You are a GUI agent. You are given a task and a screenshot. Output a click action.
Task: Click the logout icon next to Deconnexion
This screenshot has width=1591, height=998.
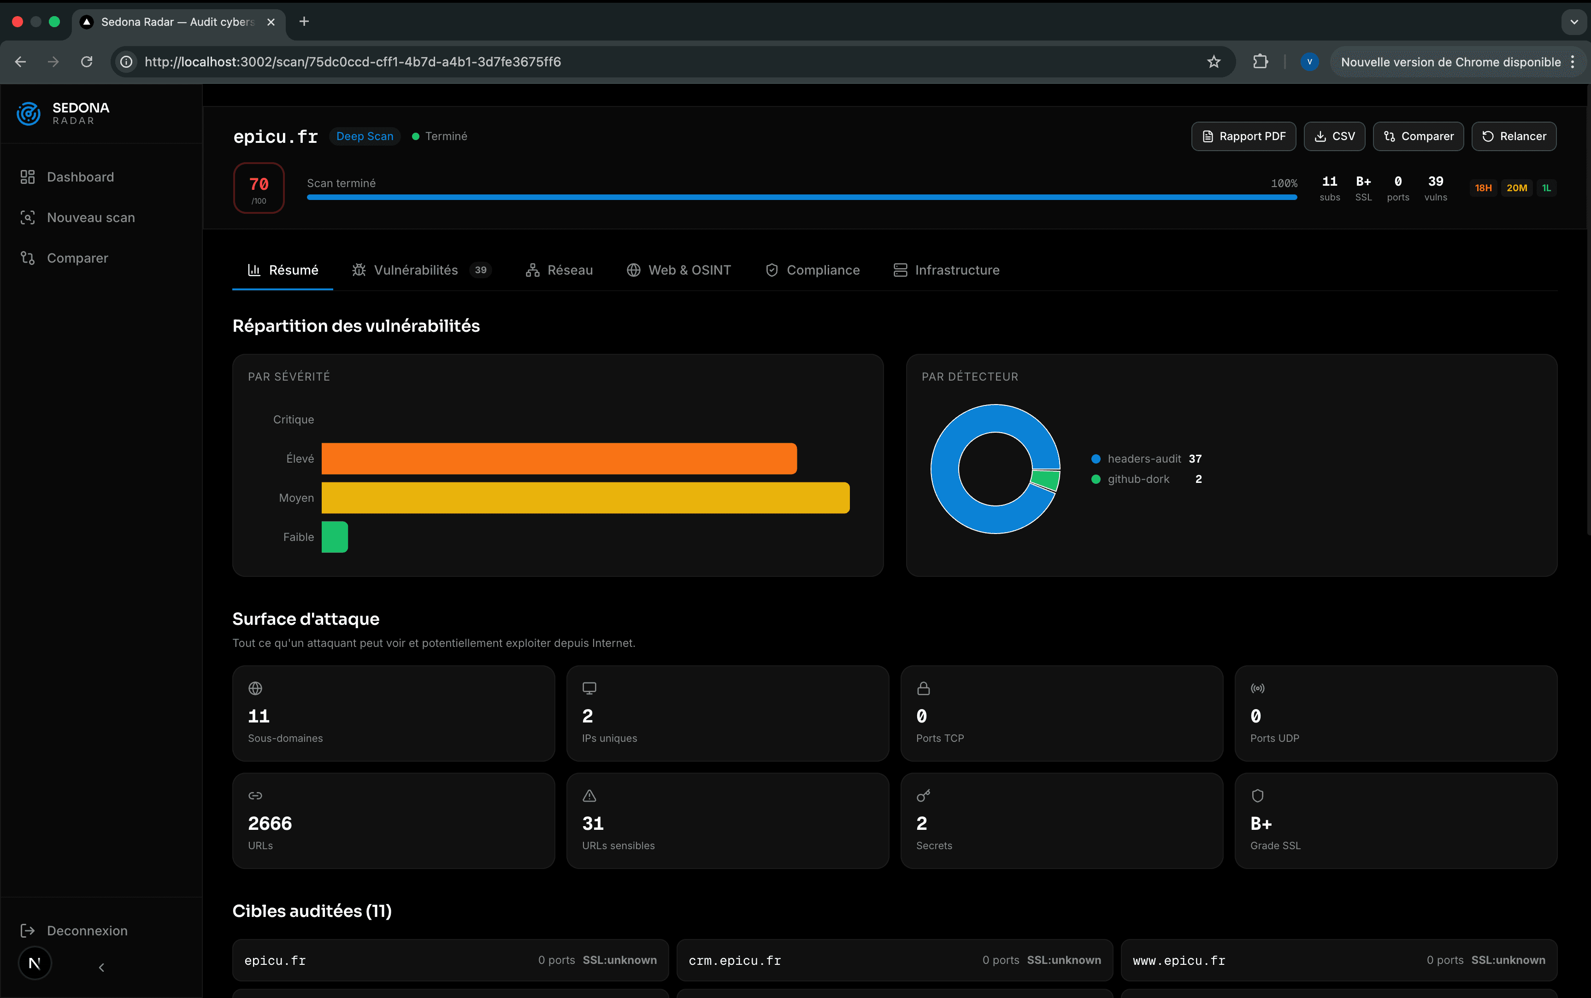[27, 931]
